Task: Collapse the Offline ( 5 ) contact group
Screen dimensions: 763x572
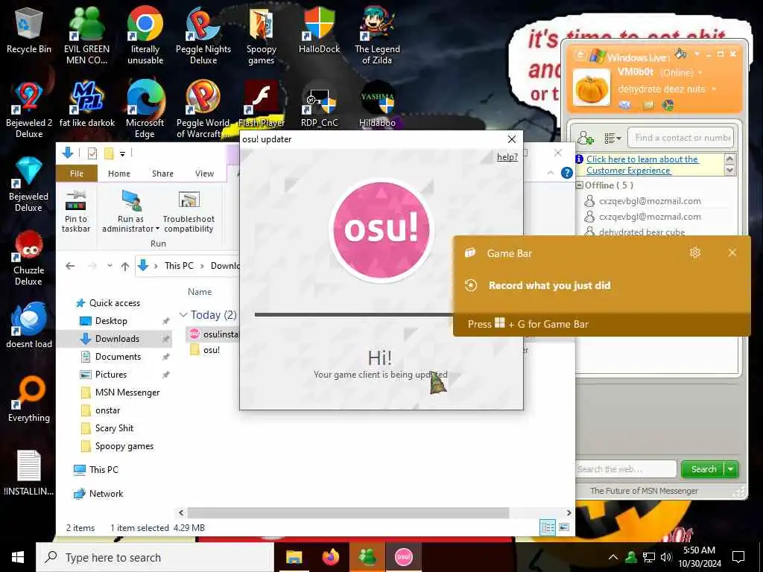Action: [x=580, y=185]
